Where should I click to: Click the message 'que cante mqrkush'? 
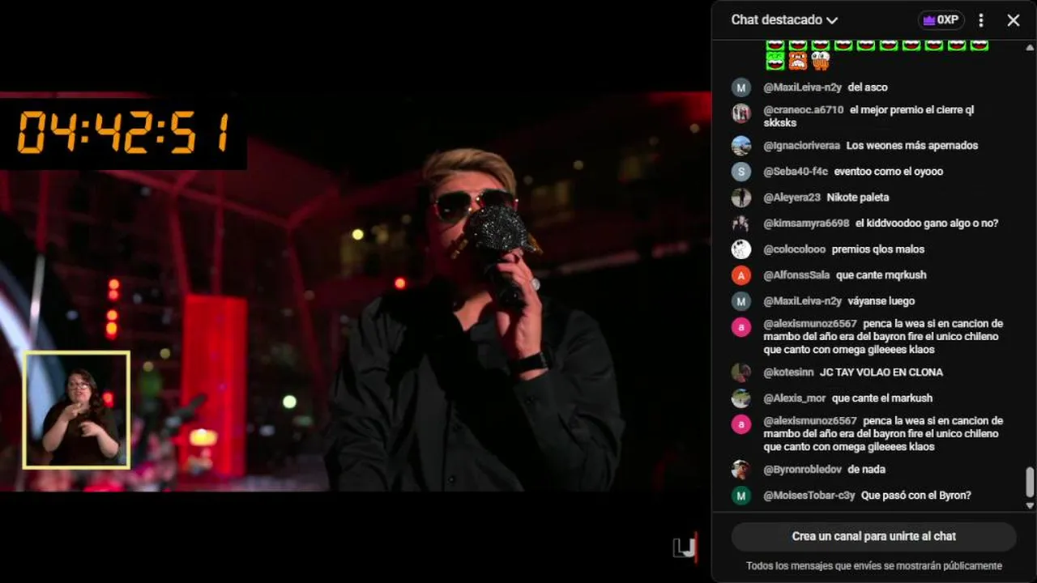[x=881, y=275]
